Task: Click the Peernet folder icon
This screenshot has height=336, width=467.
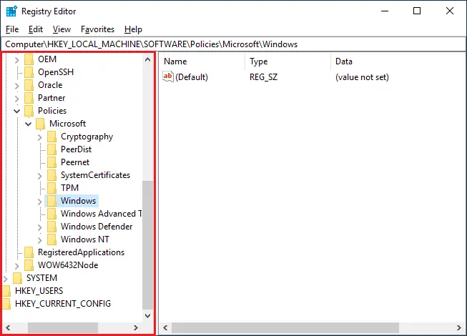Action: pos(51,162)
